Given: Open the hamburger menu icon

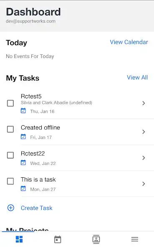Looking at the screenshot, I should tap(135, 239).
